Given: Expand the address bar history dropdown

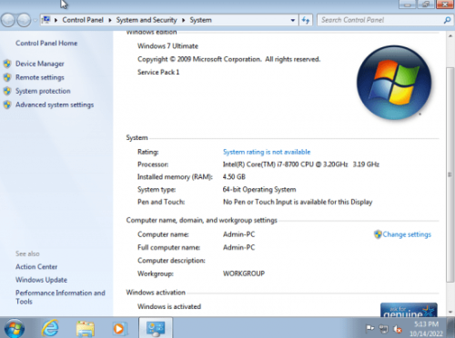Looking at the screenshot, I should [292, 20].
